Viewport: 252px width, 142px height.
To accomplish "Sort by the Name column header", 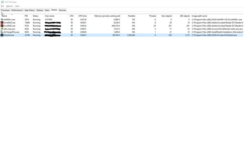I will pyautogui.click(x=4, y=16).
